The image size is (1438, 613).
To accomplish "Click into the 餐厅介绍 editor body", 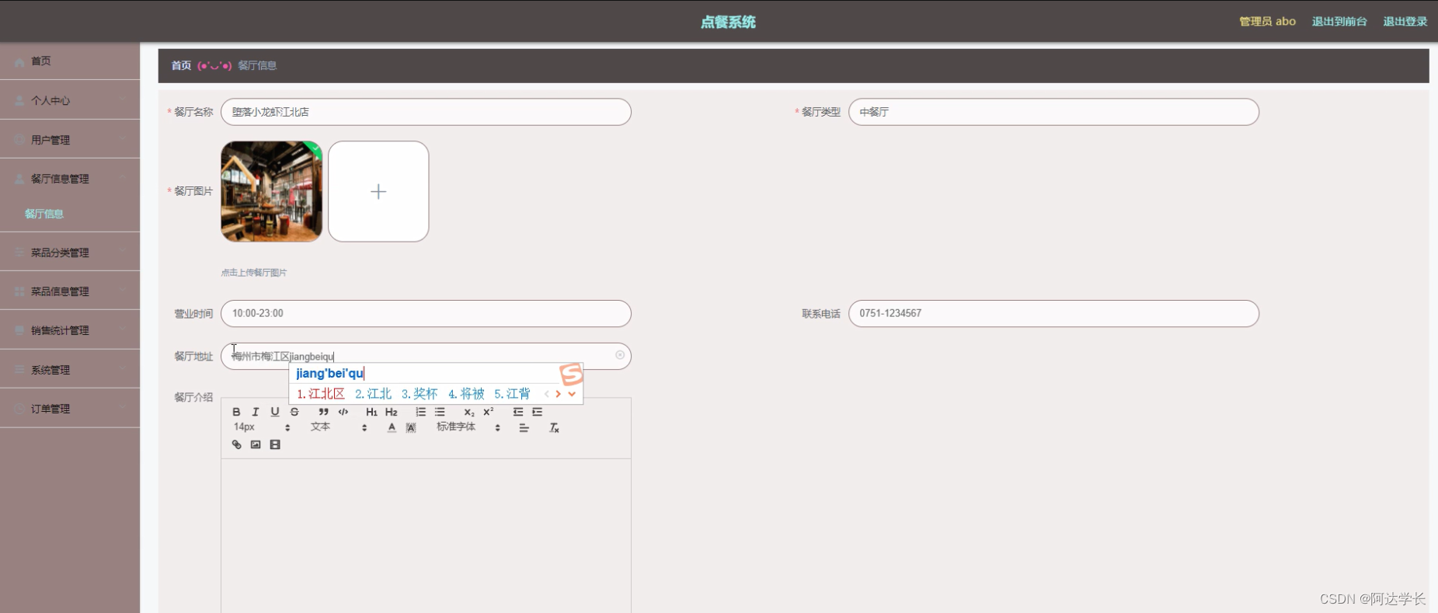I will point(426,536).
